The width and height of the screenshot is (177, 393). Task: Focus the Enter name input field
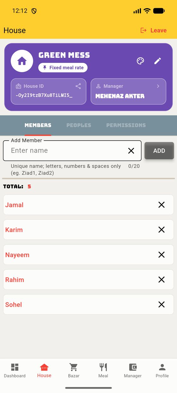pyautogui.click(x=67, y=151)
